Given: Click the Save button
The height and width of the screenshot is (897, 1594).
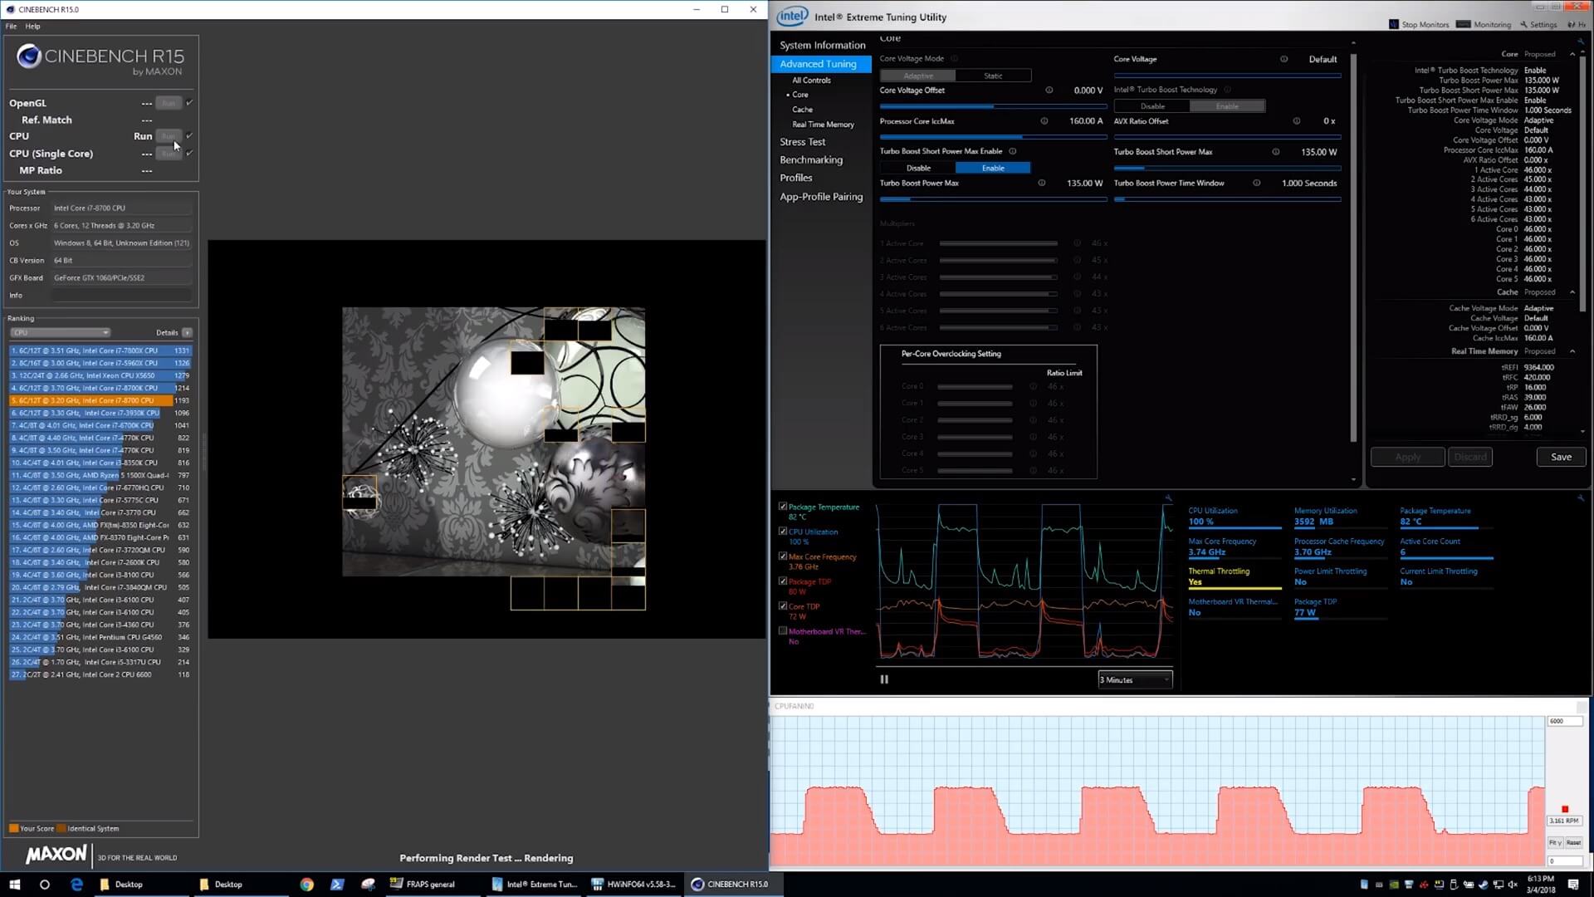Looking at the screenshot, I should [1561, 457].
